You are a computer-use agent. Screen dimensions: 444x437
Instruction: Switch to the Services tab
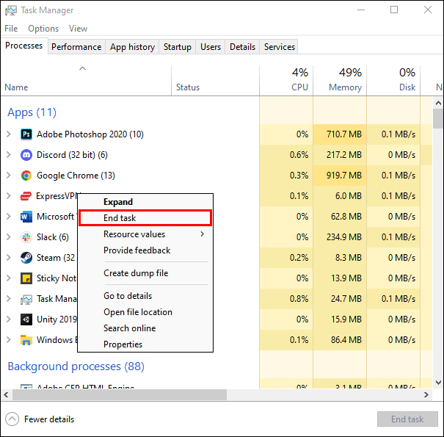pos(279,47)
